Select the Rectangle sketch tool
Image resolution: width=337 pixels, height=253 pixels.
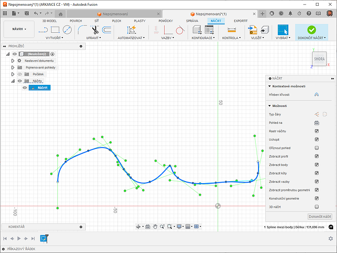coord(55,30)
